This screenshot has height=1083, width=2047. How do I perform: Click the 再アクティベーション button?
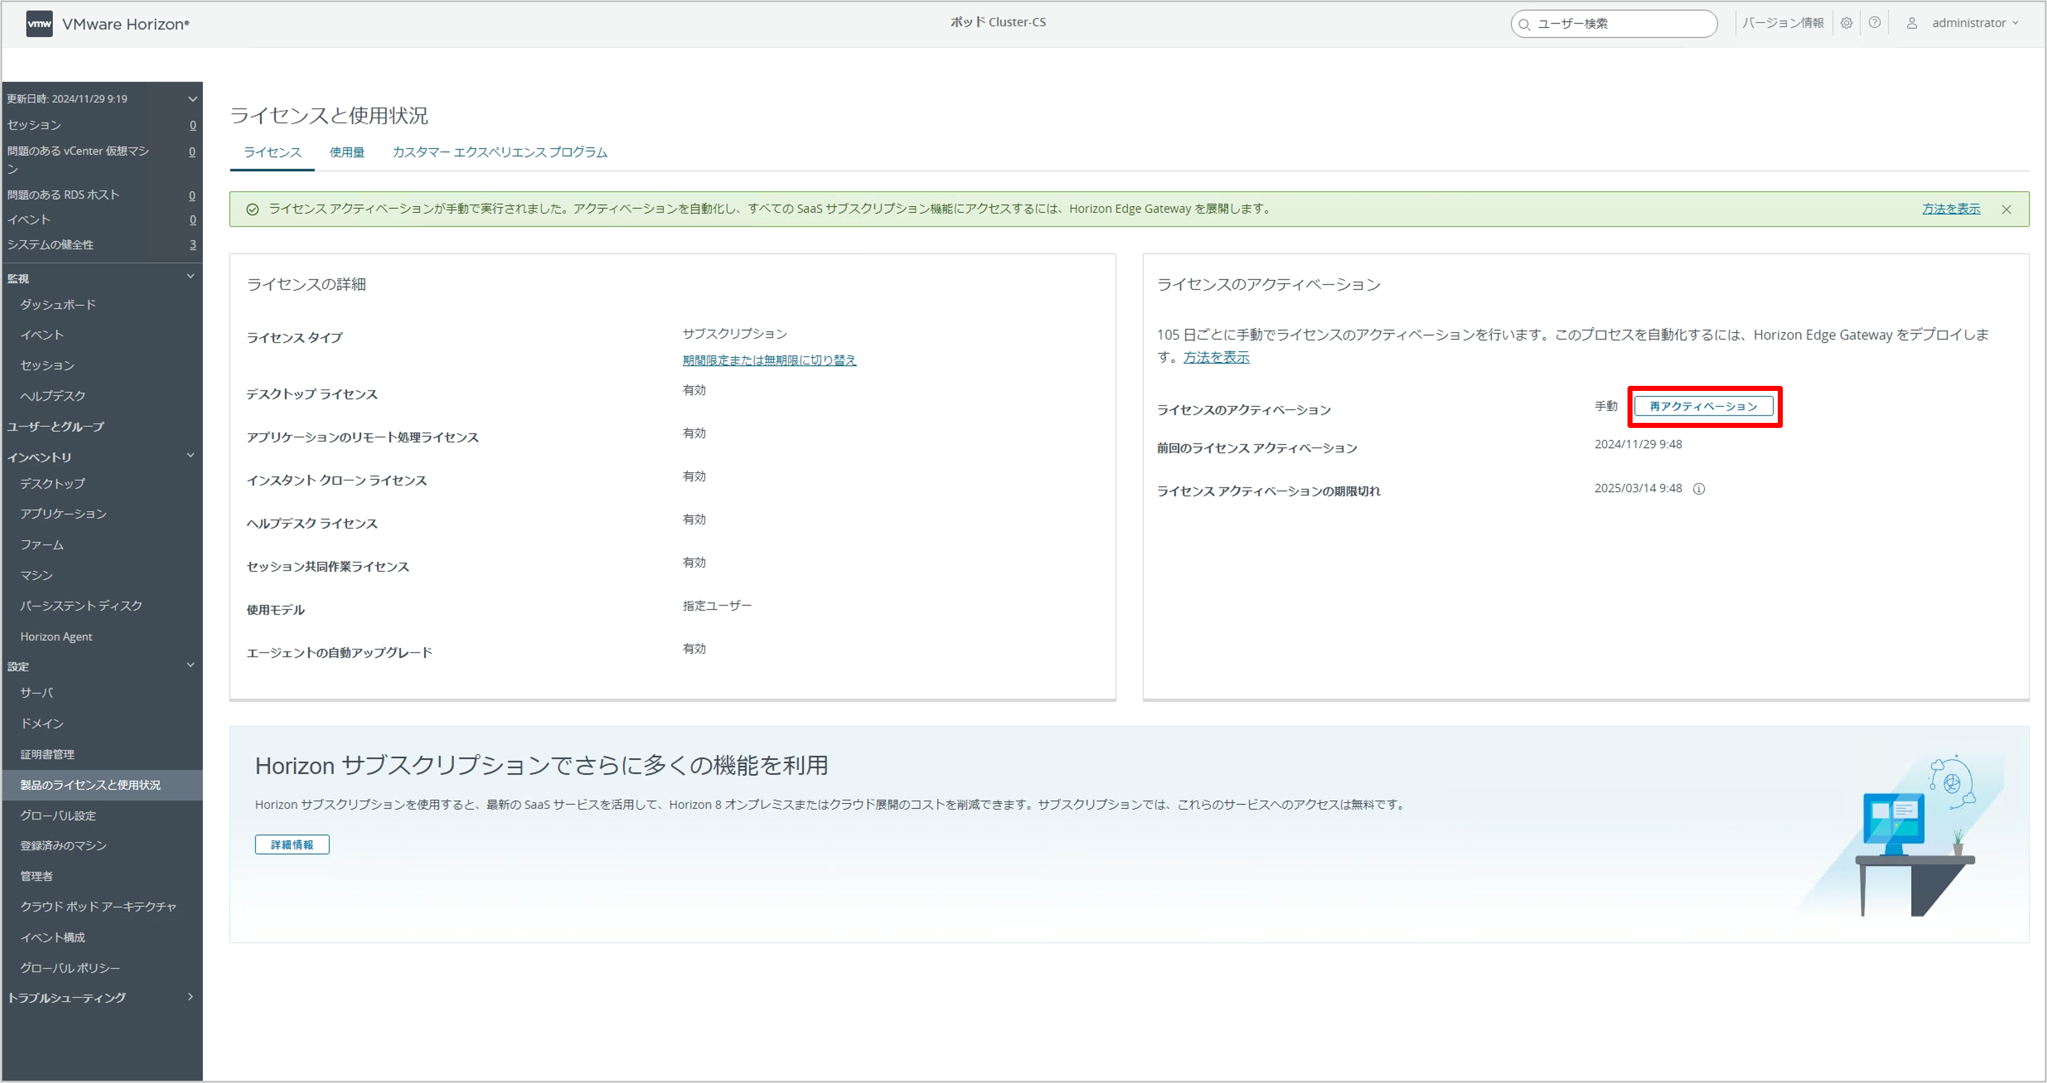coord(1704,407)
